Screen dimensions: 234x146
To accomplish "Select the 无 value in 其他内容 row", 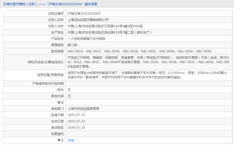I will point(69,96).
